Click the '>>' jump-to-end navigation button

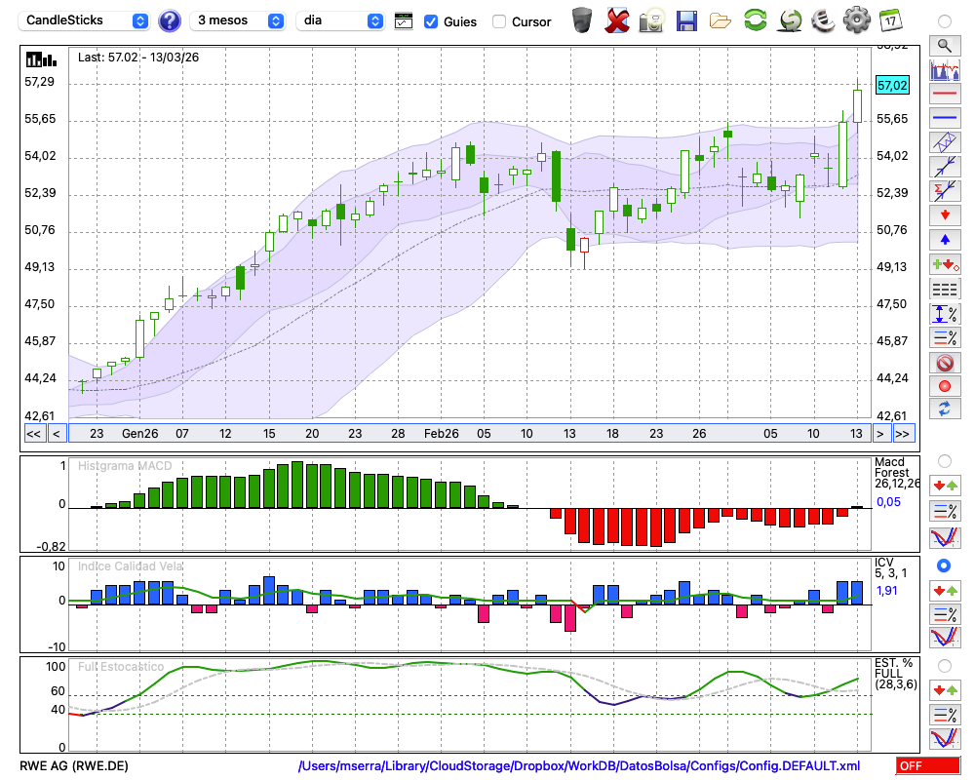click(x=903, y=433)
